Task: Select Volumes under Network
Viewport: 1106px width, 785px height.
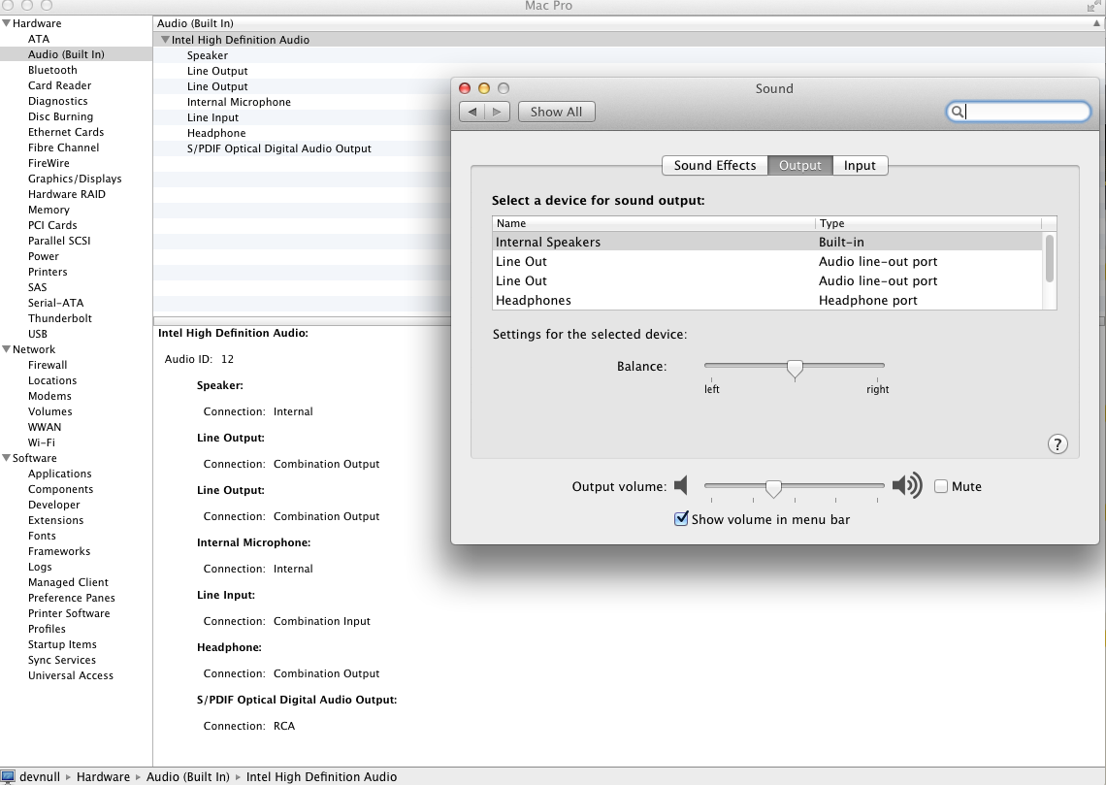Action: (x=50, y=411)
